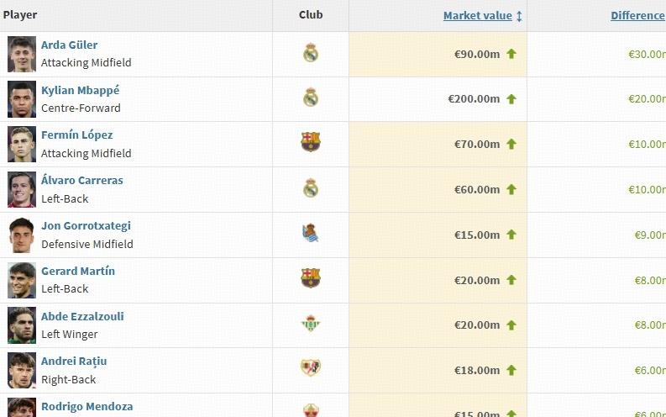Open Rodrigo Mendoza's profile link

[x=87, y=407]
